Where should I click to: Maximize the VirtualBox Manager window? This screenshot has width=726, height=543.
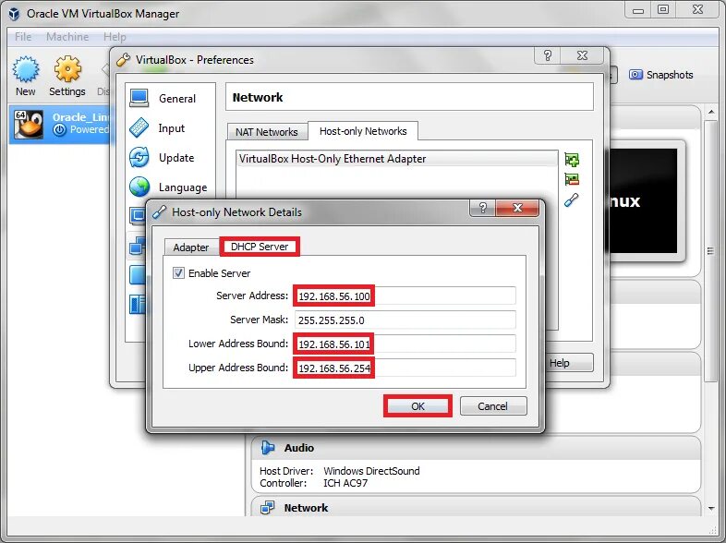663,9
